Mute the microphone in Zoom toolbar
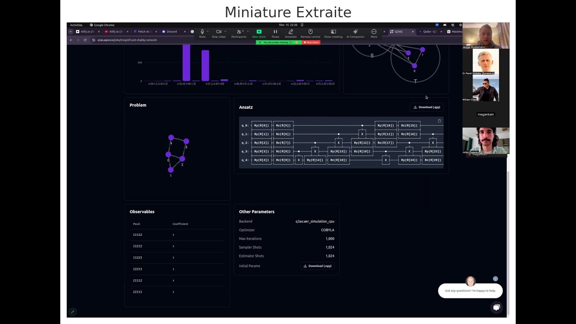 click(202, 32)
